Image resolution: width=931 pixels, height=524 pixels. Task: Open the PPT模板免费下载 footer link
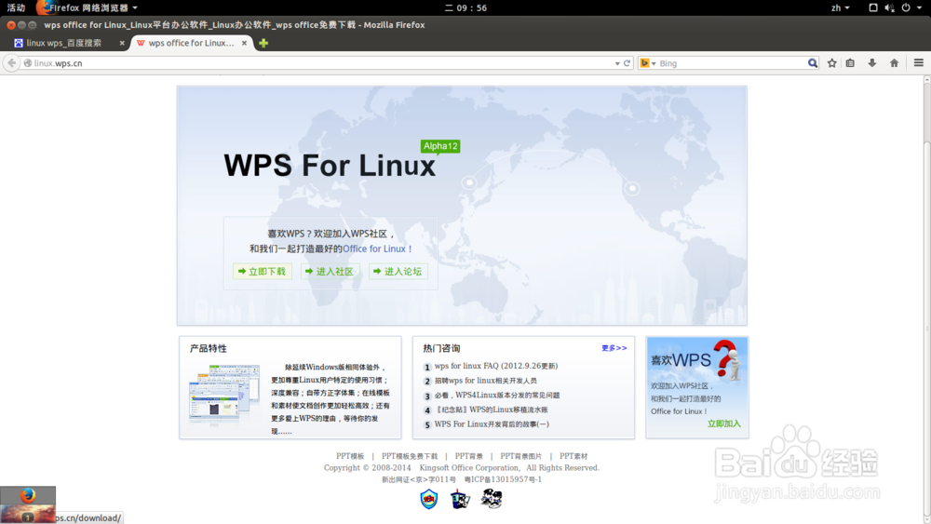point(410,456)
